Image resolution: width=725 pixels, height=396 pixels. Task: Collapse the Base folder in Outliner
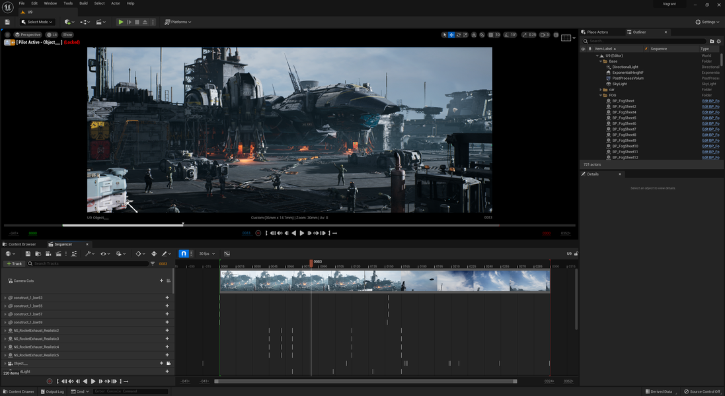click(x=601, y=61)
